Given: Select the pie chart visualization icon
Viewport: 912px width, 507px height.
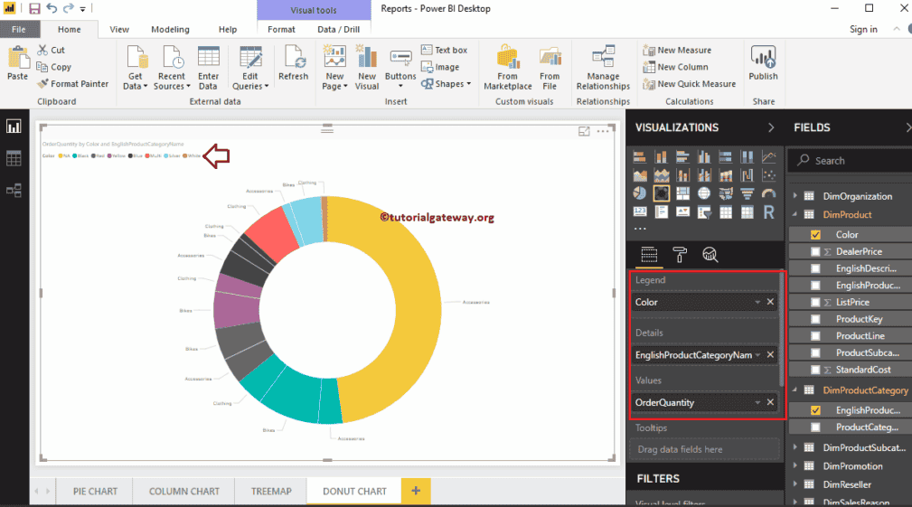Looking at the screenshot, I should [x=639, y=193].
